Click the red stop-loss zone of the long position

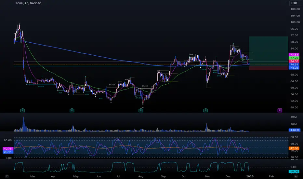(268, 68)
